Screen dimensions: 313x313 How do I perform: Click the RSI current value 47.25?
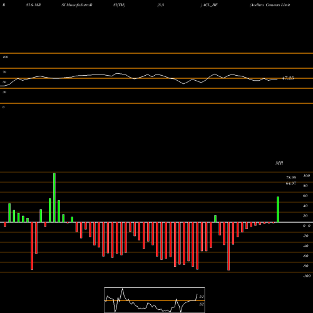[288, 78]
